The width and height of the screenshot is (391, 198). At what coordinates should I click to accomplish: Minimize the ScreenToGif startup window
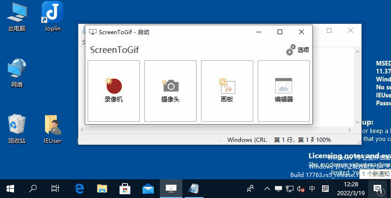[x=259, y=32]
